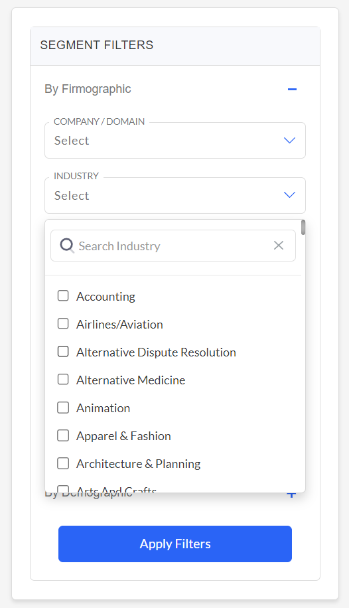The image size is (349, 608).
Task: Check the Accounting checkbox
Action: [x=63, y=296]
